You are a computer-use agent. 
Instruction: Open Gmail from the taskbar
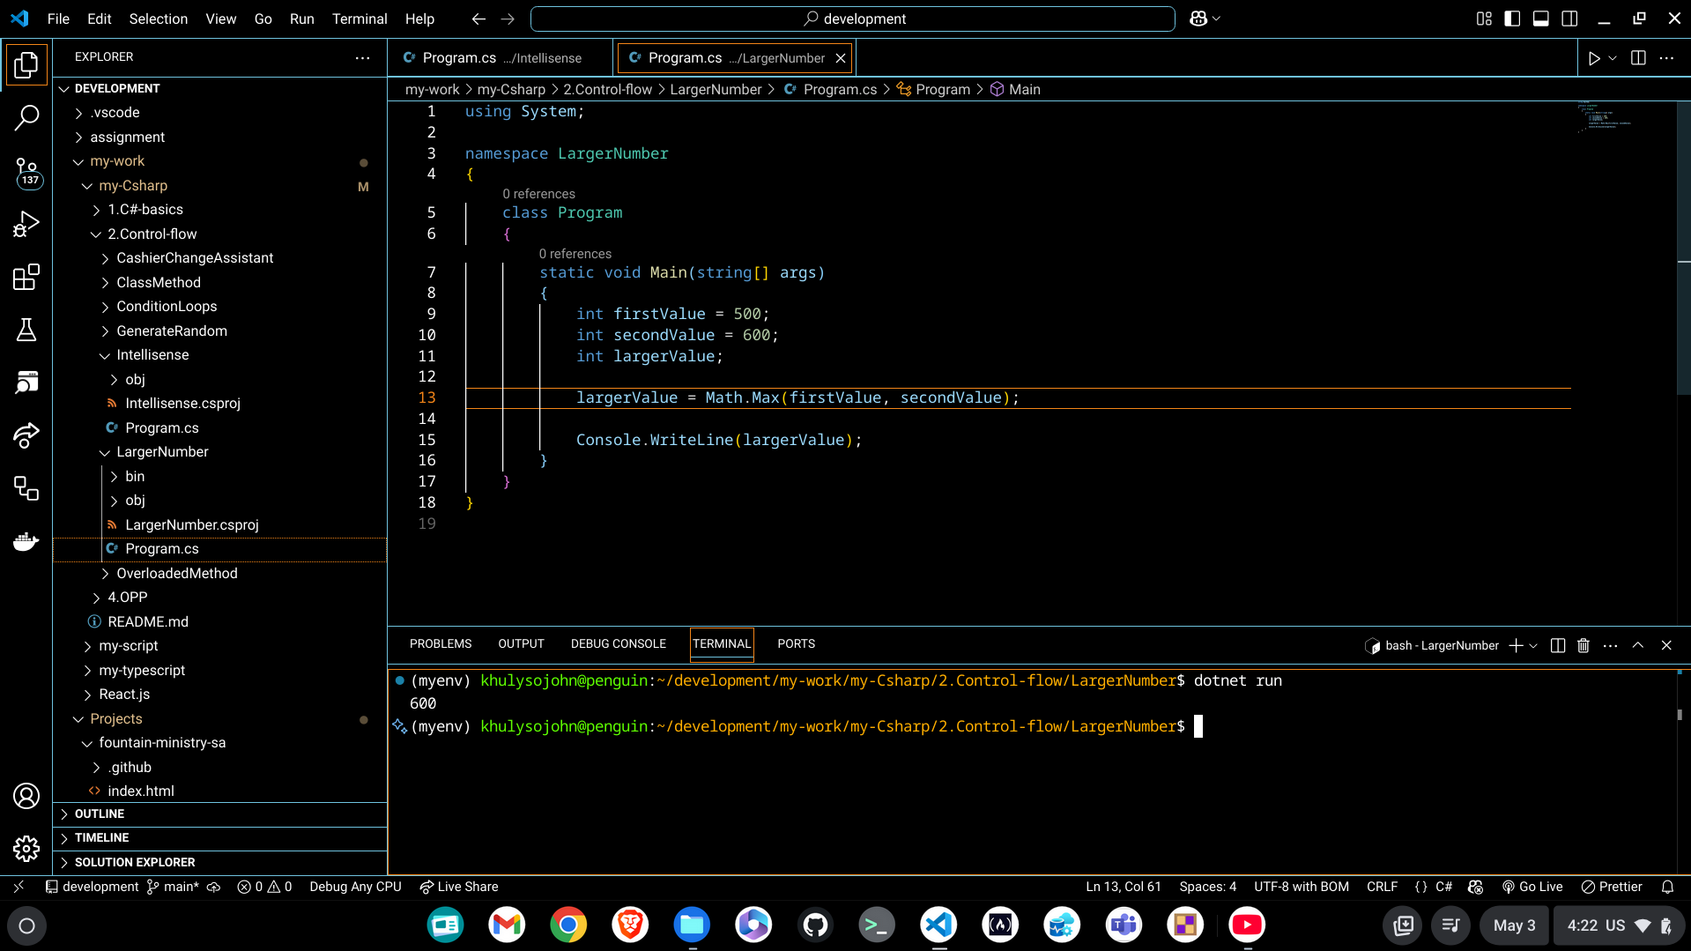507,925
